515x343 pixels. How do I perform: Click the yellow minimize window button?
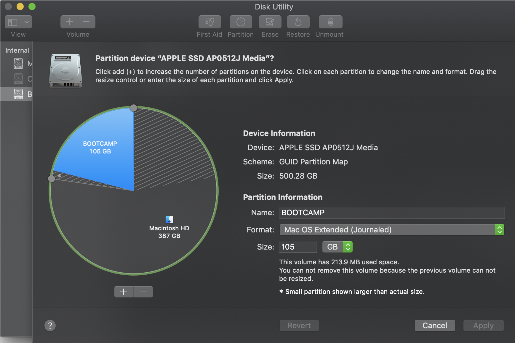20,7
